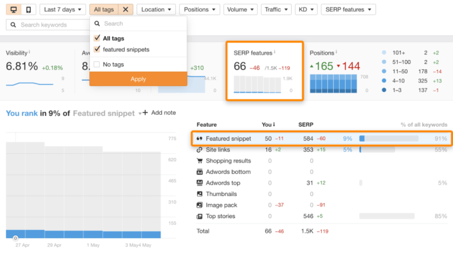Viewport: 453px width, 254px height.
Task: Click the Shopping results cart icon
Action: point(199,161)
